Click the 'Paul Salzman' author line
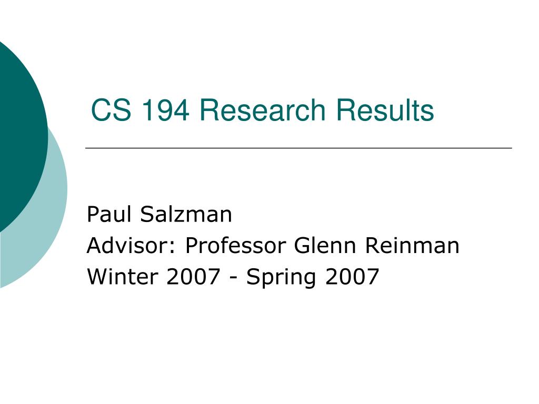The width and height of the screenshot is (539, 404). pyautogui.click(x=159, y=215)
